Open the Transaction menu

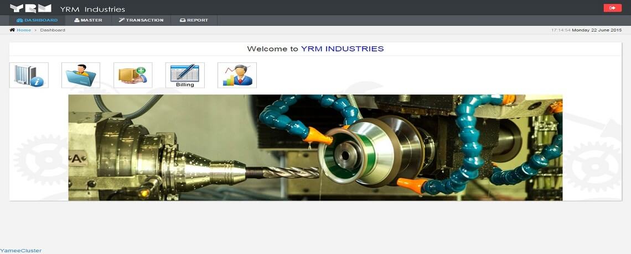pos(141,20)
